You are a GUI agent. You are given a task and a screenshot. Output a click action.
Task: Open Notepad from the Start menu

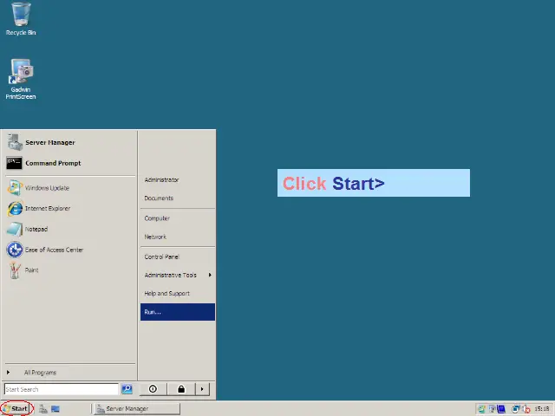click(x=36, y=230)
